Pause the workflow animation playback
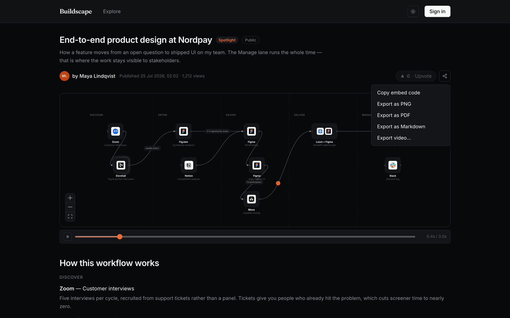This screenshot has height=318, width=510. point(68,237)
